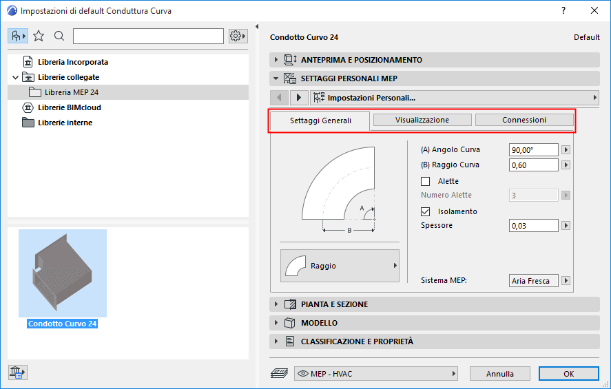Click the Pianta e Sezione icon
This screenshot has height=389, width=611.
click(x=290, y=304)
